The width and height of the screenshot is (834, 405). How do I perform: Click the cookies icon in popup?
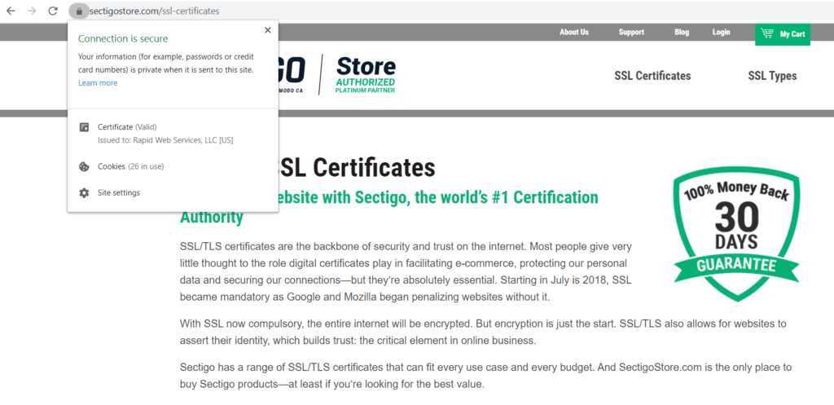(x=84, y=166)
